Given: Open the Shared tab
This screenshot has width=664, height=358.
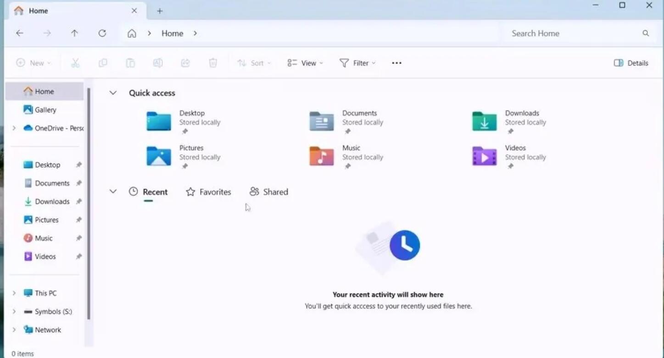Looking at the screenshot, I should click(269, 192).
